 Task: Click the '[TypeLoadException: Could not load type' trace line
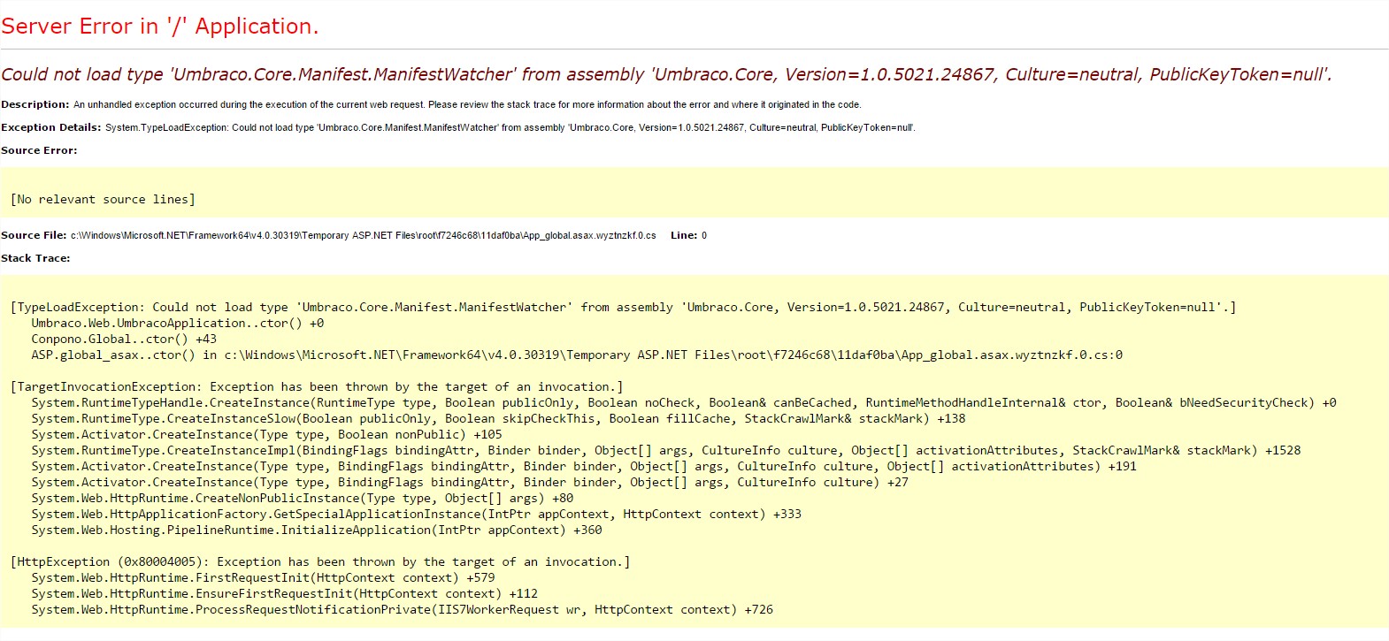[x=623, y=308]
